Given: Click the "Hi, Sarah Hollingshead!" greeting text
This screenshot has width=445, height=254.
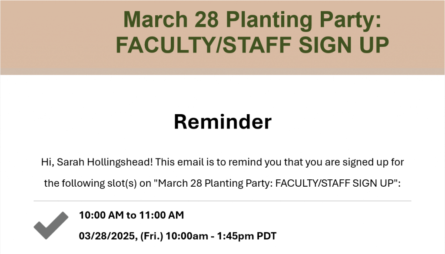Looking at the screenshot, I should [97, 162].
